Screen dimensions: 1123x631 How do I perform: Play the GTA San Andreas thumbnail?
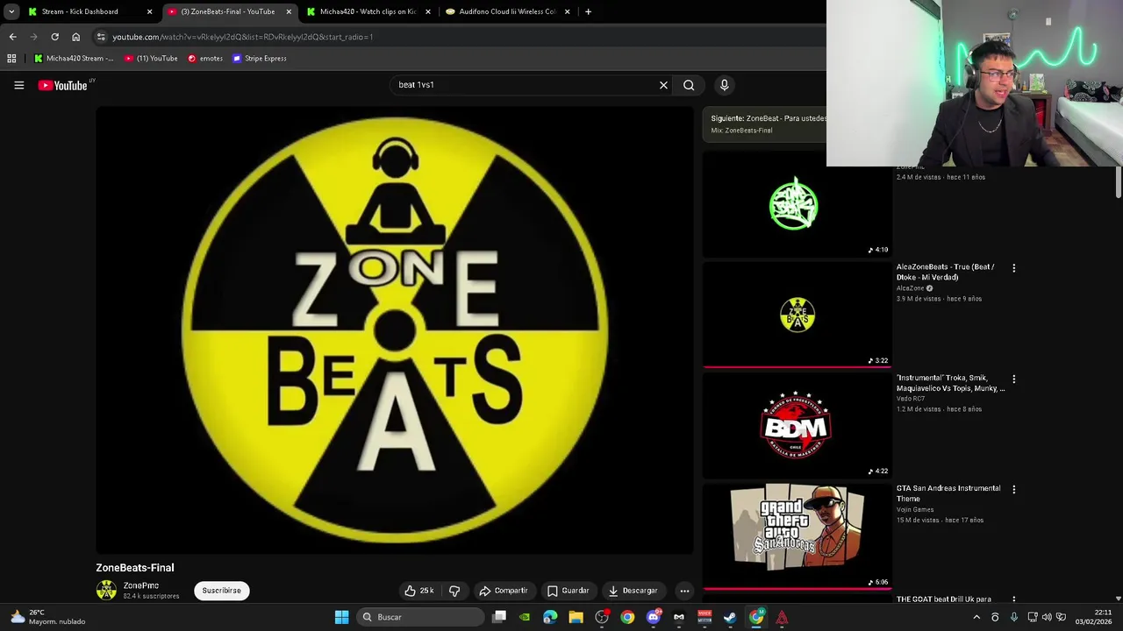click(797, 535)
